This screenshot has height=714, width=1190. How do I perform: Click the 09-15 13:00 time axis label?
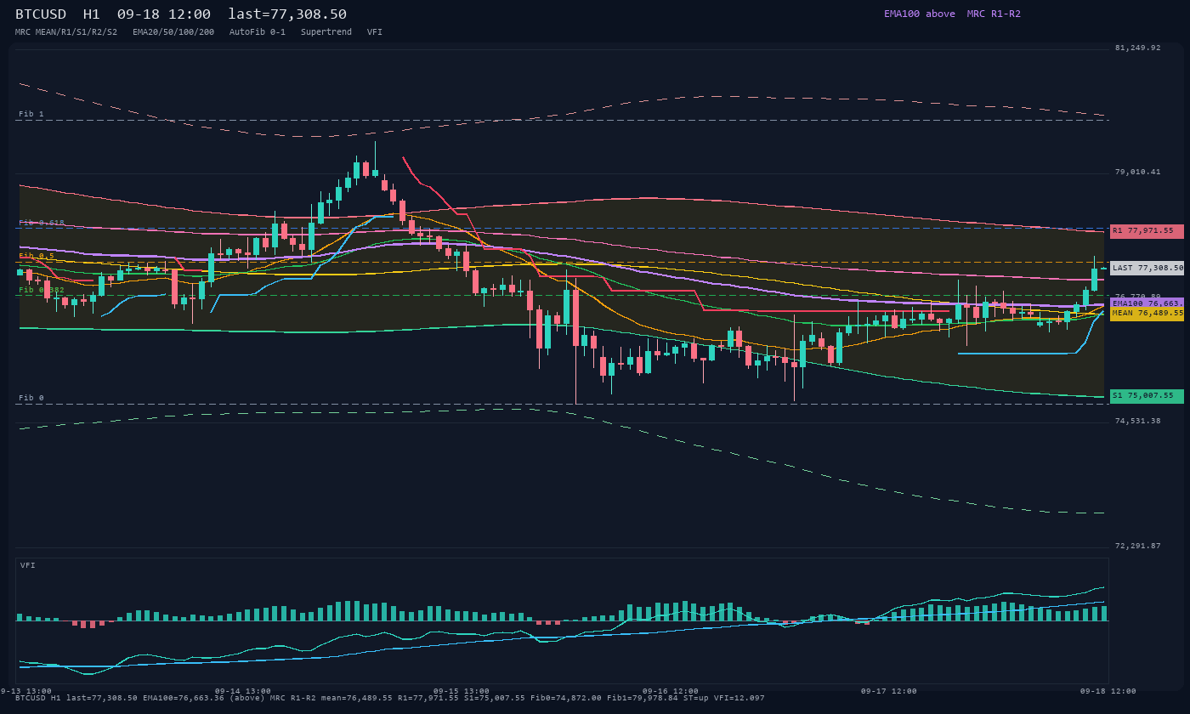[462, 691]
